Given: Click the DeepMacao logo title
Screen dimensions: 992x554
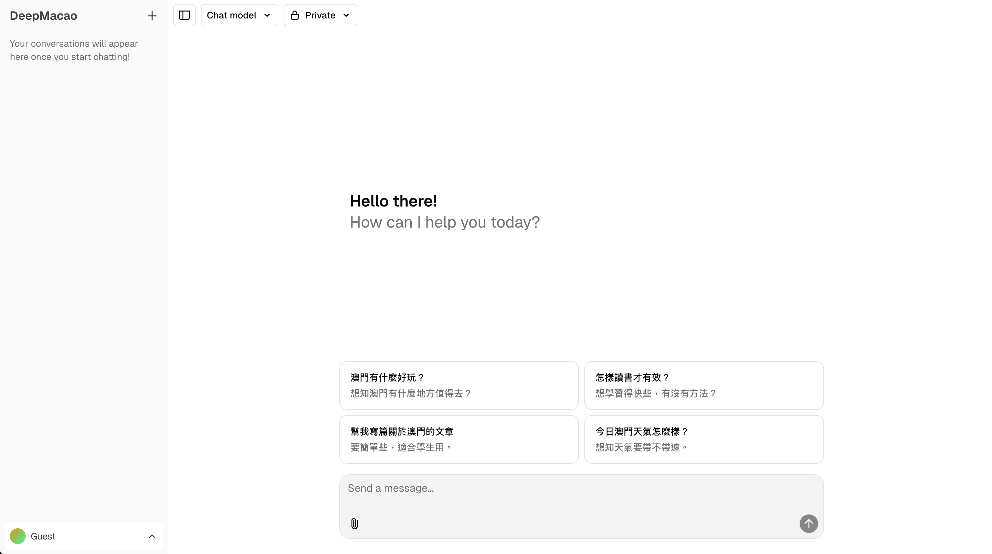Looking at the screenshot, I should 43,16.
